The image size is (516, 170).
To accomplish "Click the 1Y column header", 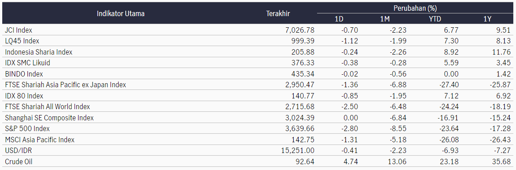I will click(487, 19).
